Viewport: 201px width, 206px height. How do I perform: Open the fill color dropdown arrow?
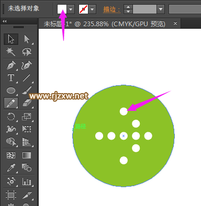tap(71, 9)
